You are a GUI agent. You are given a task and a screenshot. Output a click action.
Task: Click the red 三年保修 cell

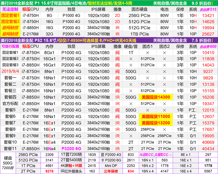(110, 171)
